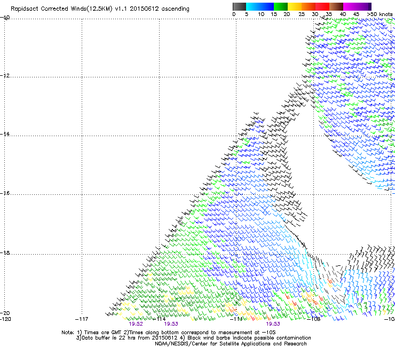Click the brown 35–40 knots legend segment
The width and height of the screenshot is (395, 347).
point(336,6)
